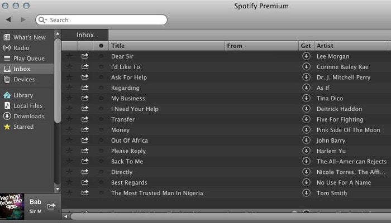Select the track title Transfer
391x223 pixels.
point(123,119)
